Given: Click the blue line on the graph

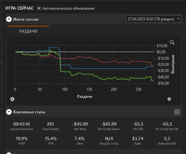Looking at the screenshot, I should tap(107, 68).
